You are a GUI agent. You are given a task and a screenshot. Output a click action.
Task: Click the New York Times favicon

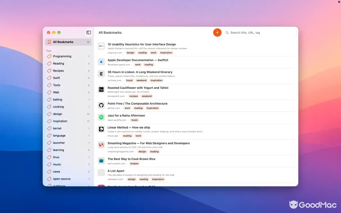[101, 74]
